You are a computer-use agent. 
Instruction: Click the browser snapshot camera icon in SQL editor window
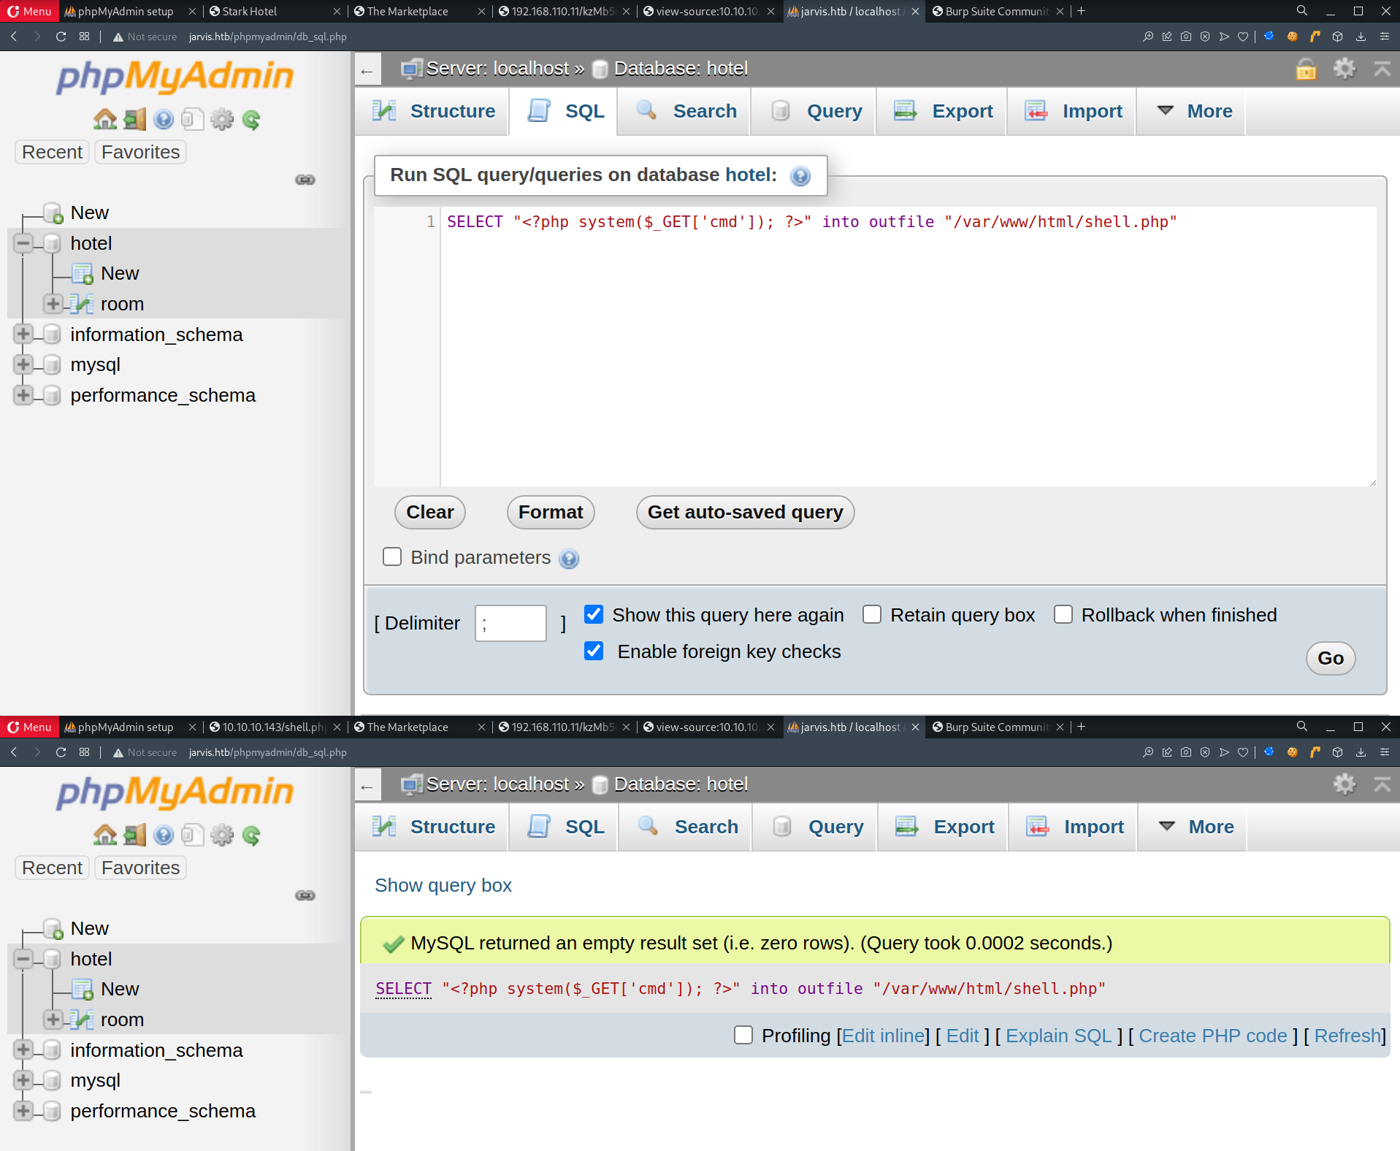tap(1186, 37)
